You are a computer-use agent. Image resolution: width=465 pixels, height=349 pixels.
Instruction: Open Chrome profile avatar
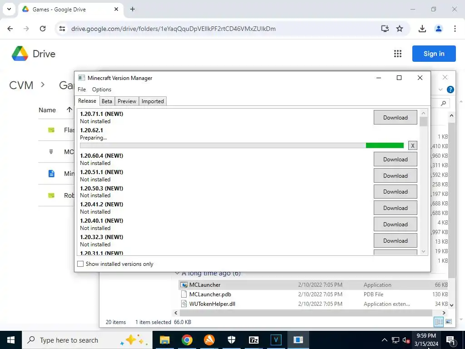[438, 29]
